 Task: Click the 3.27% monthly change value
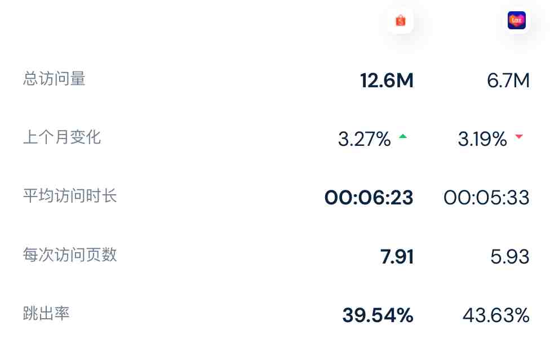pos(365,139)
